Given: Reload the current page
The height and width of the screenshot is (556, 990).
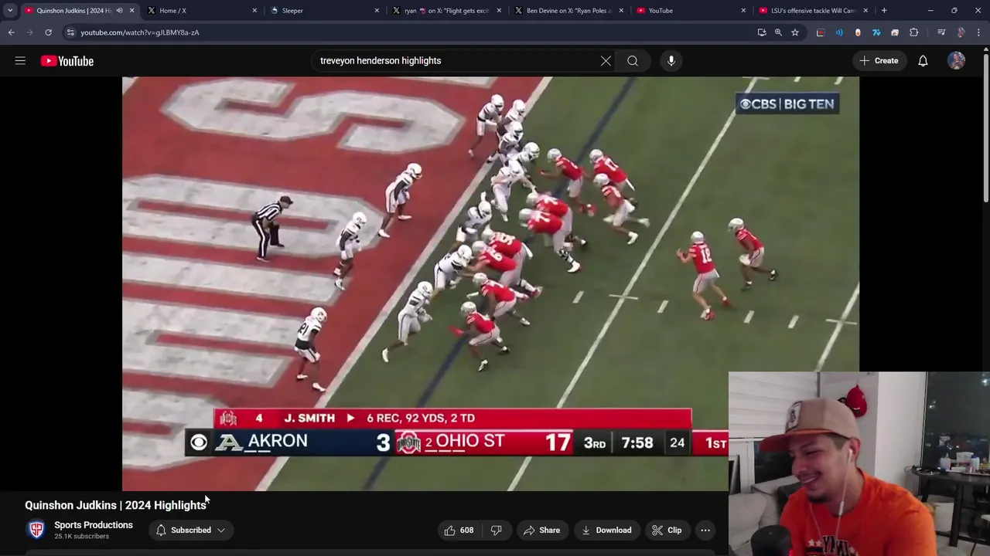Looking at the screenshot, I should point(48,32).
